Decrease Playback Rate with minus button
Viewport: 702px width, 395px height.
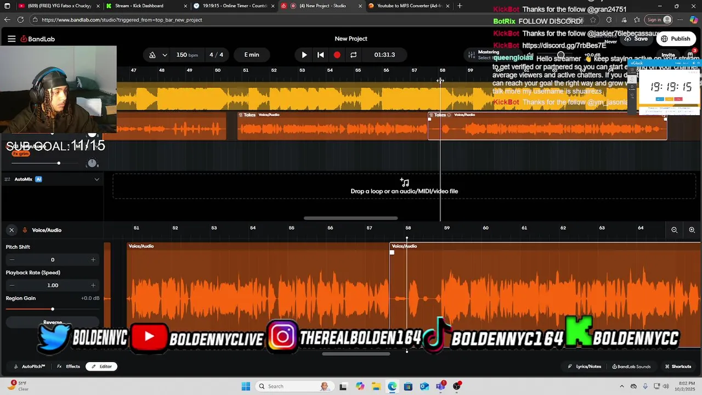point(12,285)
